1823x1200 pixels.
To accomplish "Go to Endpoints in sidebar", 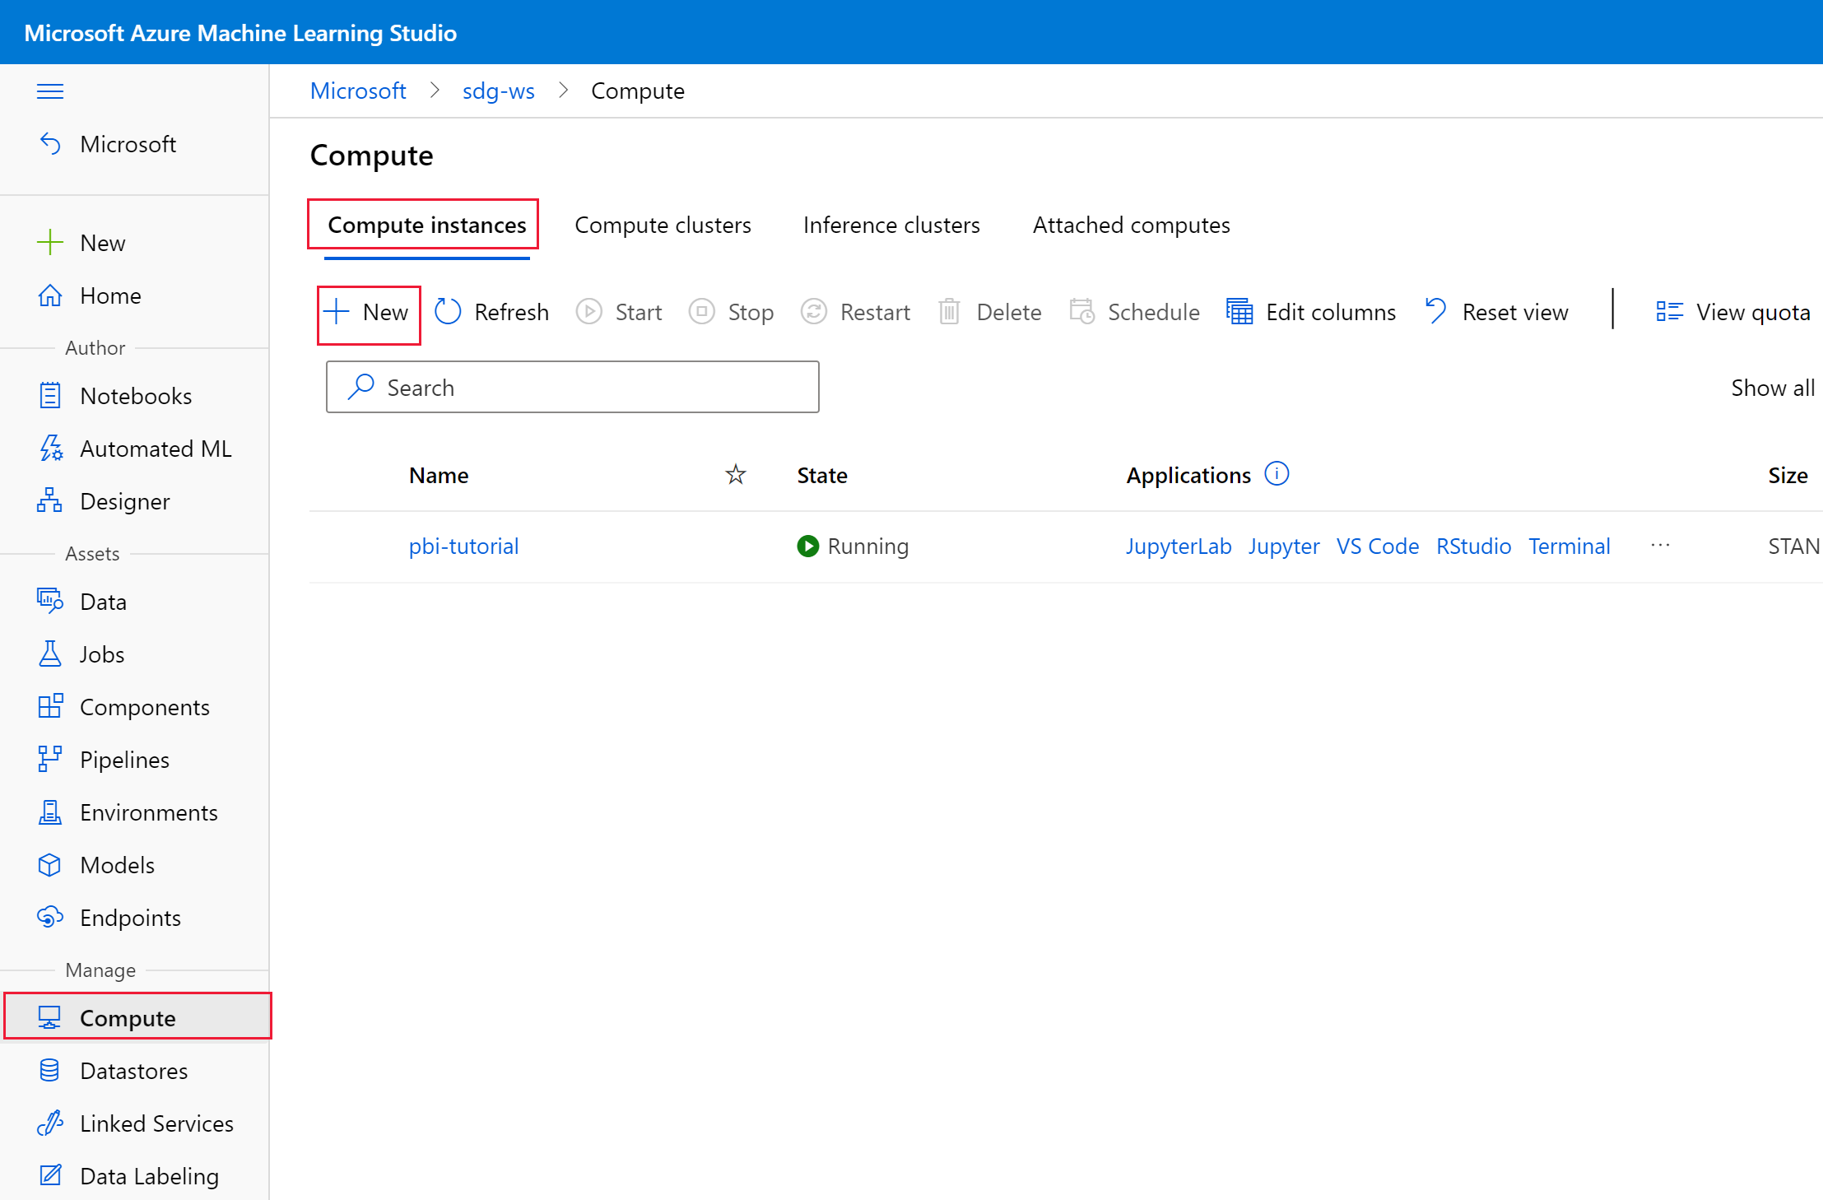I will click(x=130, y=918).
